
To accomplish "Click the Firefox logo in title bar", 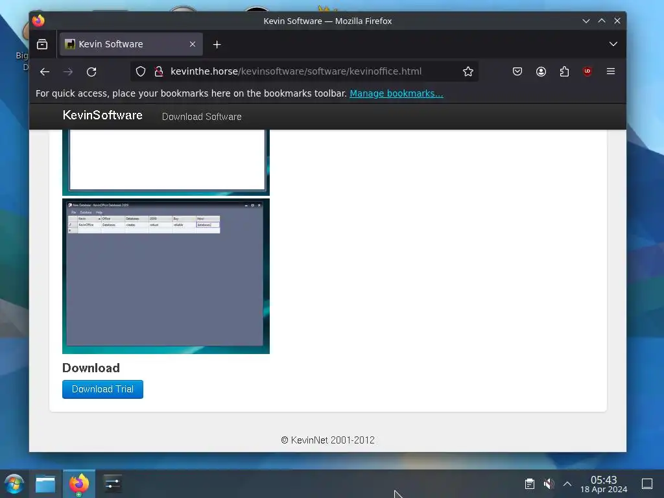I will pyautogui.click(x=38, y=20).
